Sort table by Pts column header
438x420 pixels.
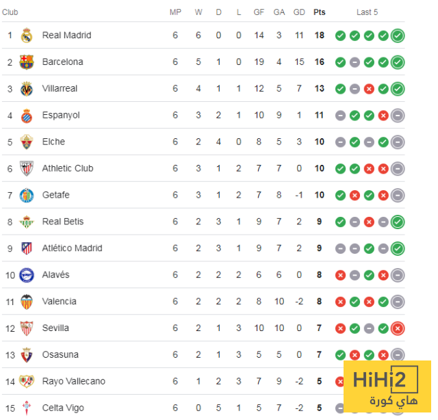320,12
